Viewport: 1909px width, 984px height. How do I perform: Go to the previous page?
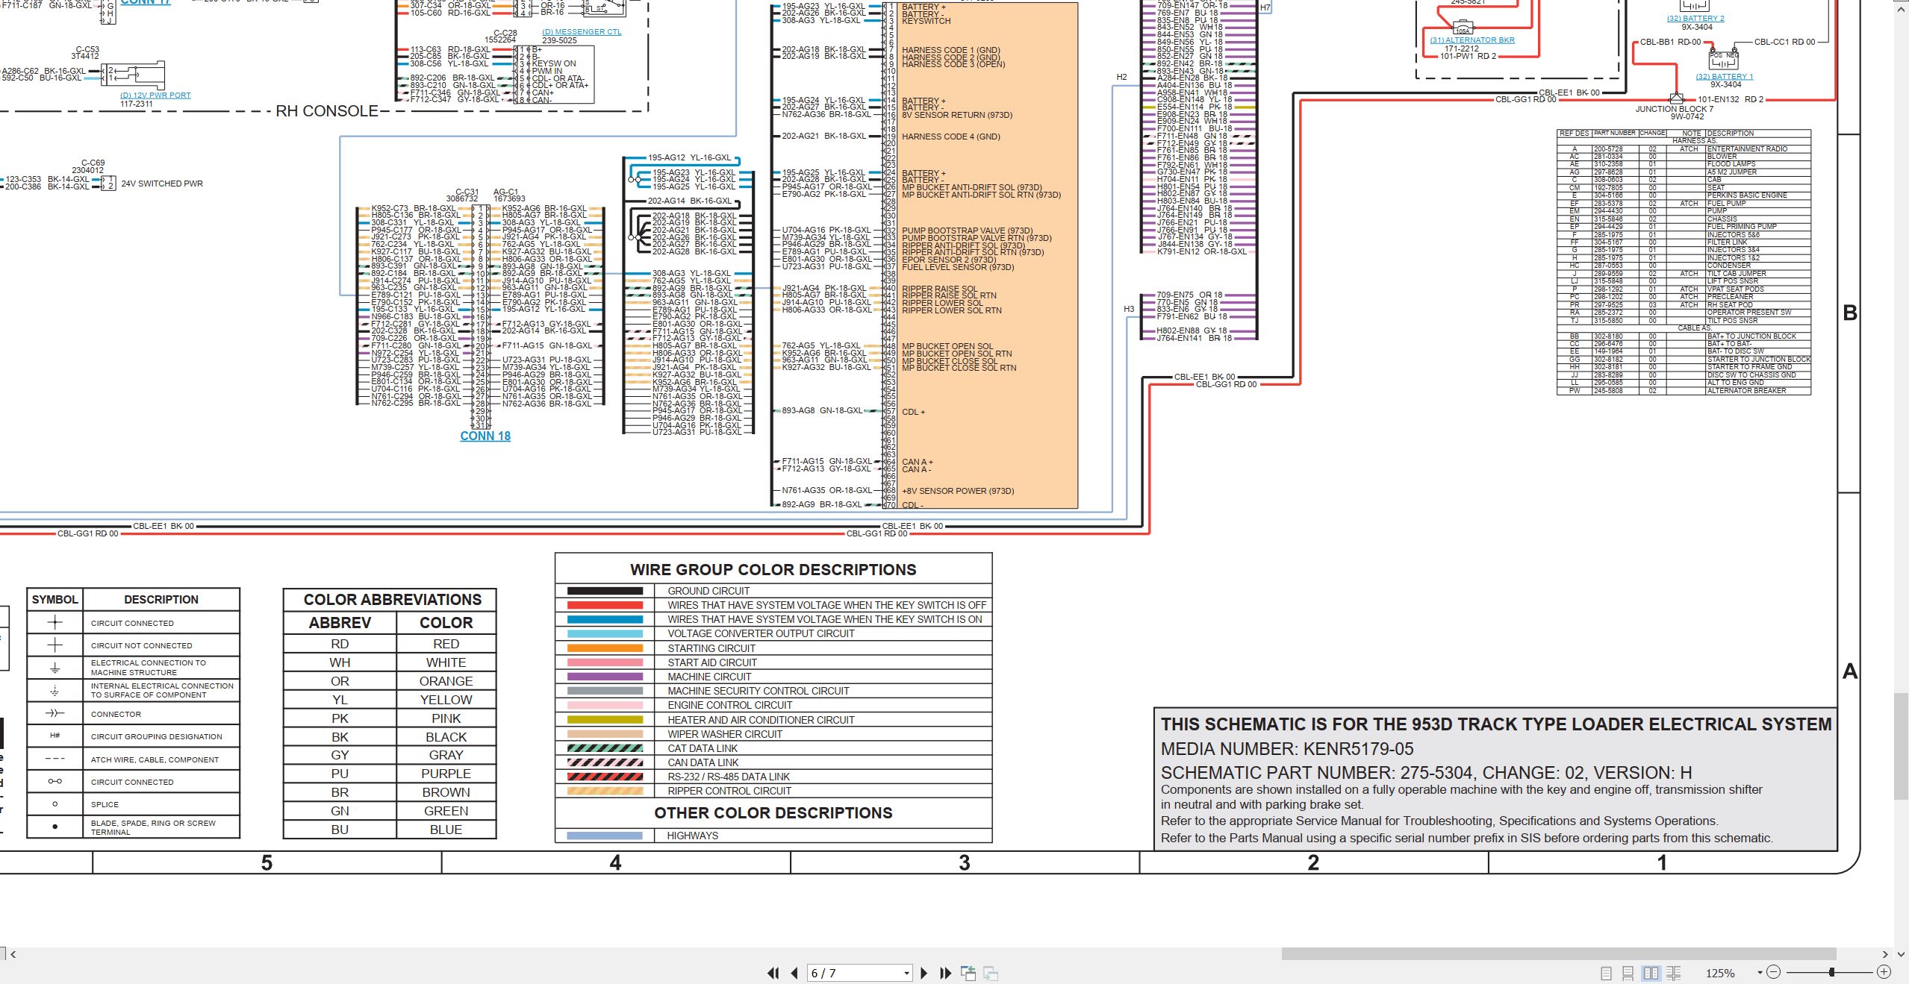tap(794, 973)
